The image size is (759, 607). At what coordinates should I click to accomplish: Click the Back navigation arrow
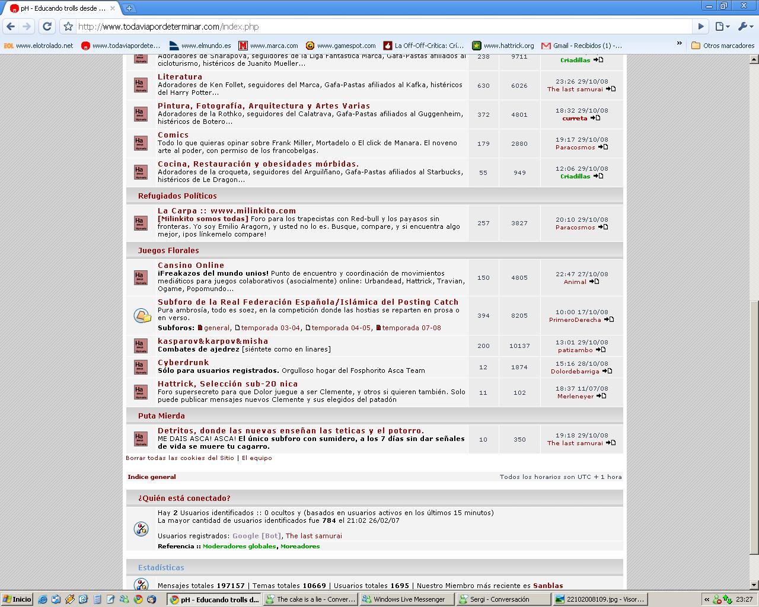coord(11,26)
